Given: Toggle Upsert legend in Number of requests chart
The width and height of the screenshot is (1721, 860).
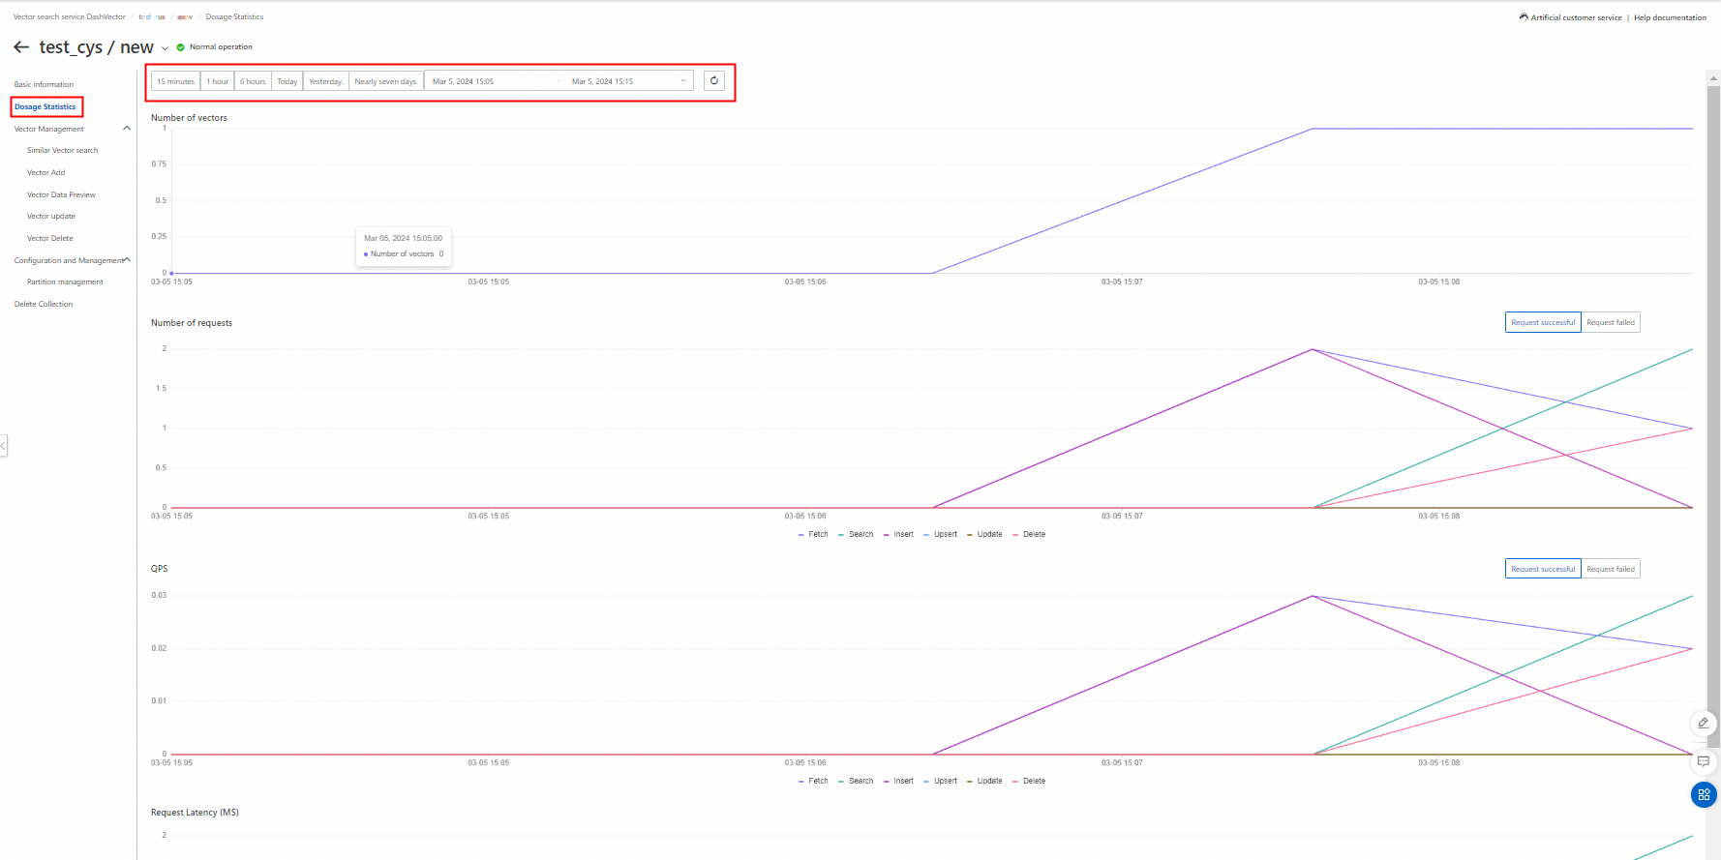Looking at the screenshot, I should (x=940, y=534).
